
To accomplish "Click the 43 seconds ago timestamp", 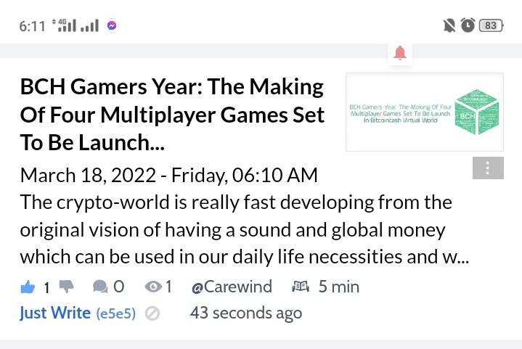I will 246,313.
